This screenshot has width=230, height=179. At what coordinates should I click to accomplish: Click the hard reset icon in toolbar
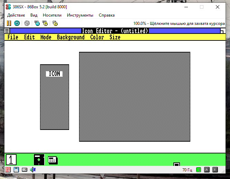[17, 23]
